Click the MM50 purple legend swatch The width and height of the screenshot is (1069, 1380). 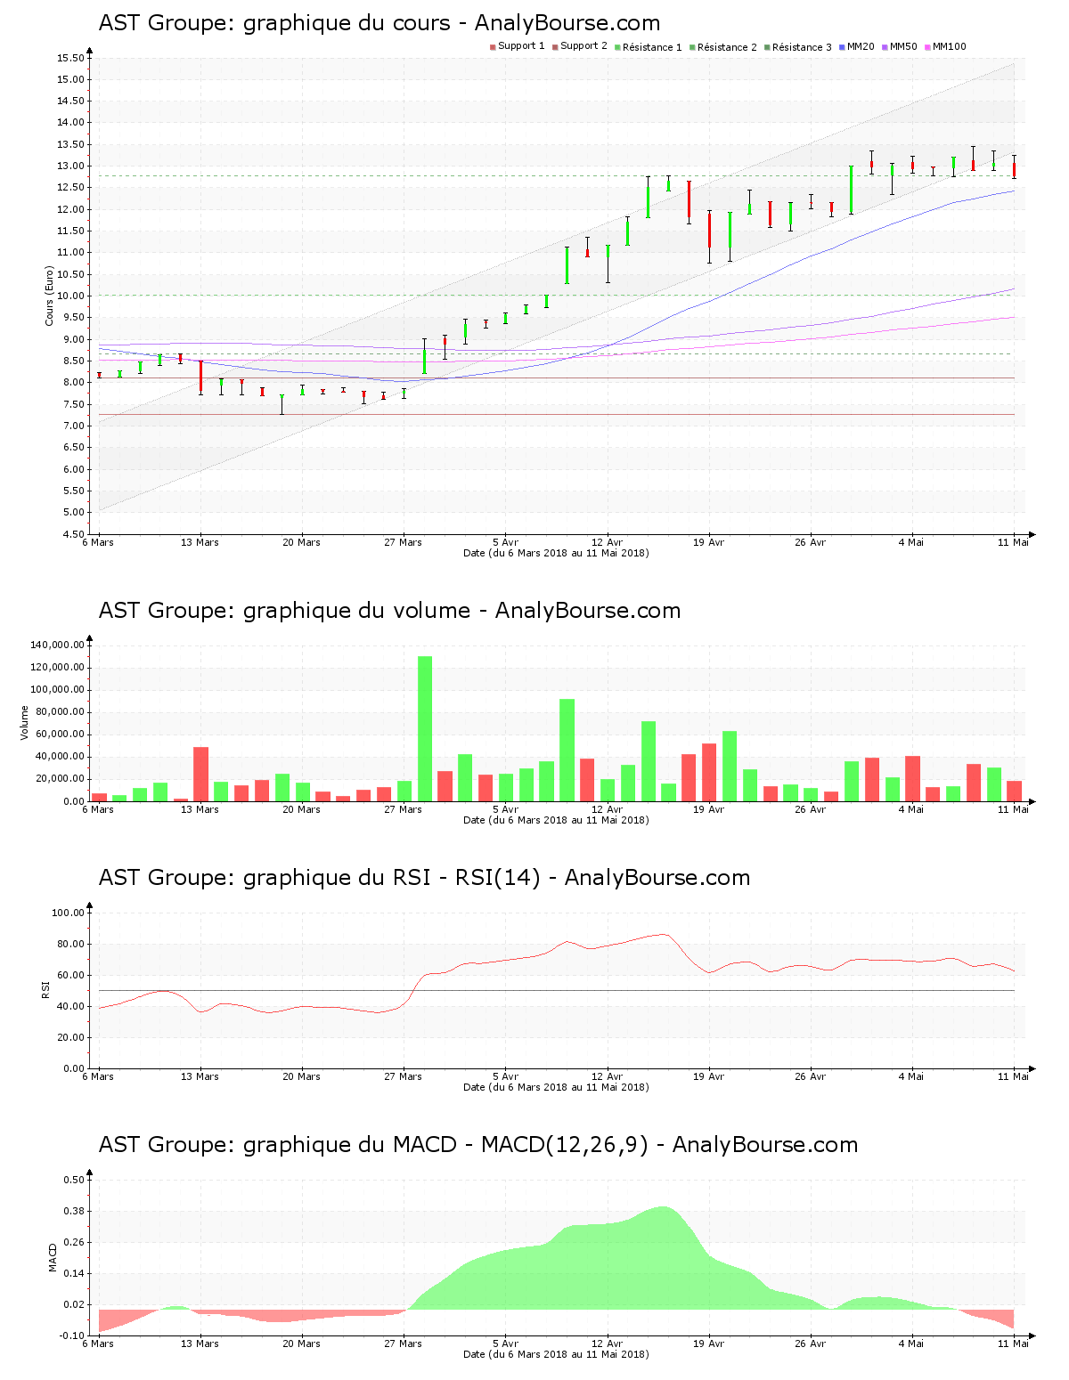coord(885,47)
